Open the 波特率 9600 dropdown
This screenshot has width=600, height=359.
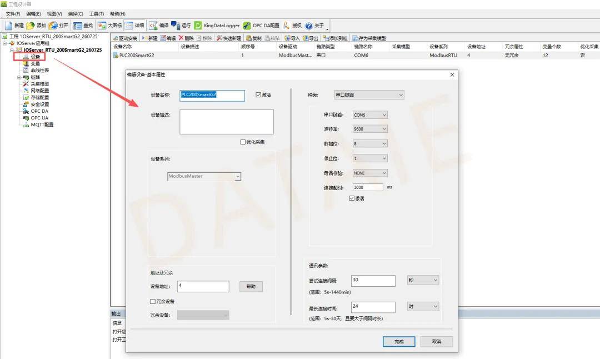[370, 129]
